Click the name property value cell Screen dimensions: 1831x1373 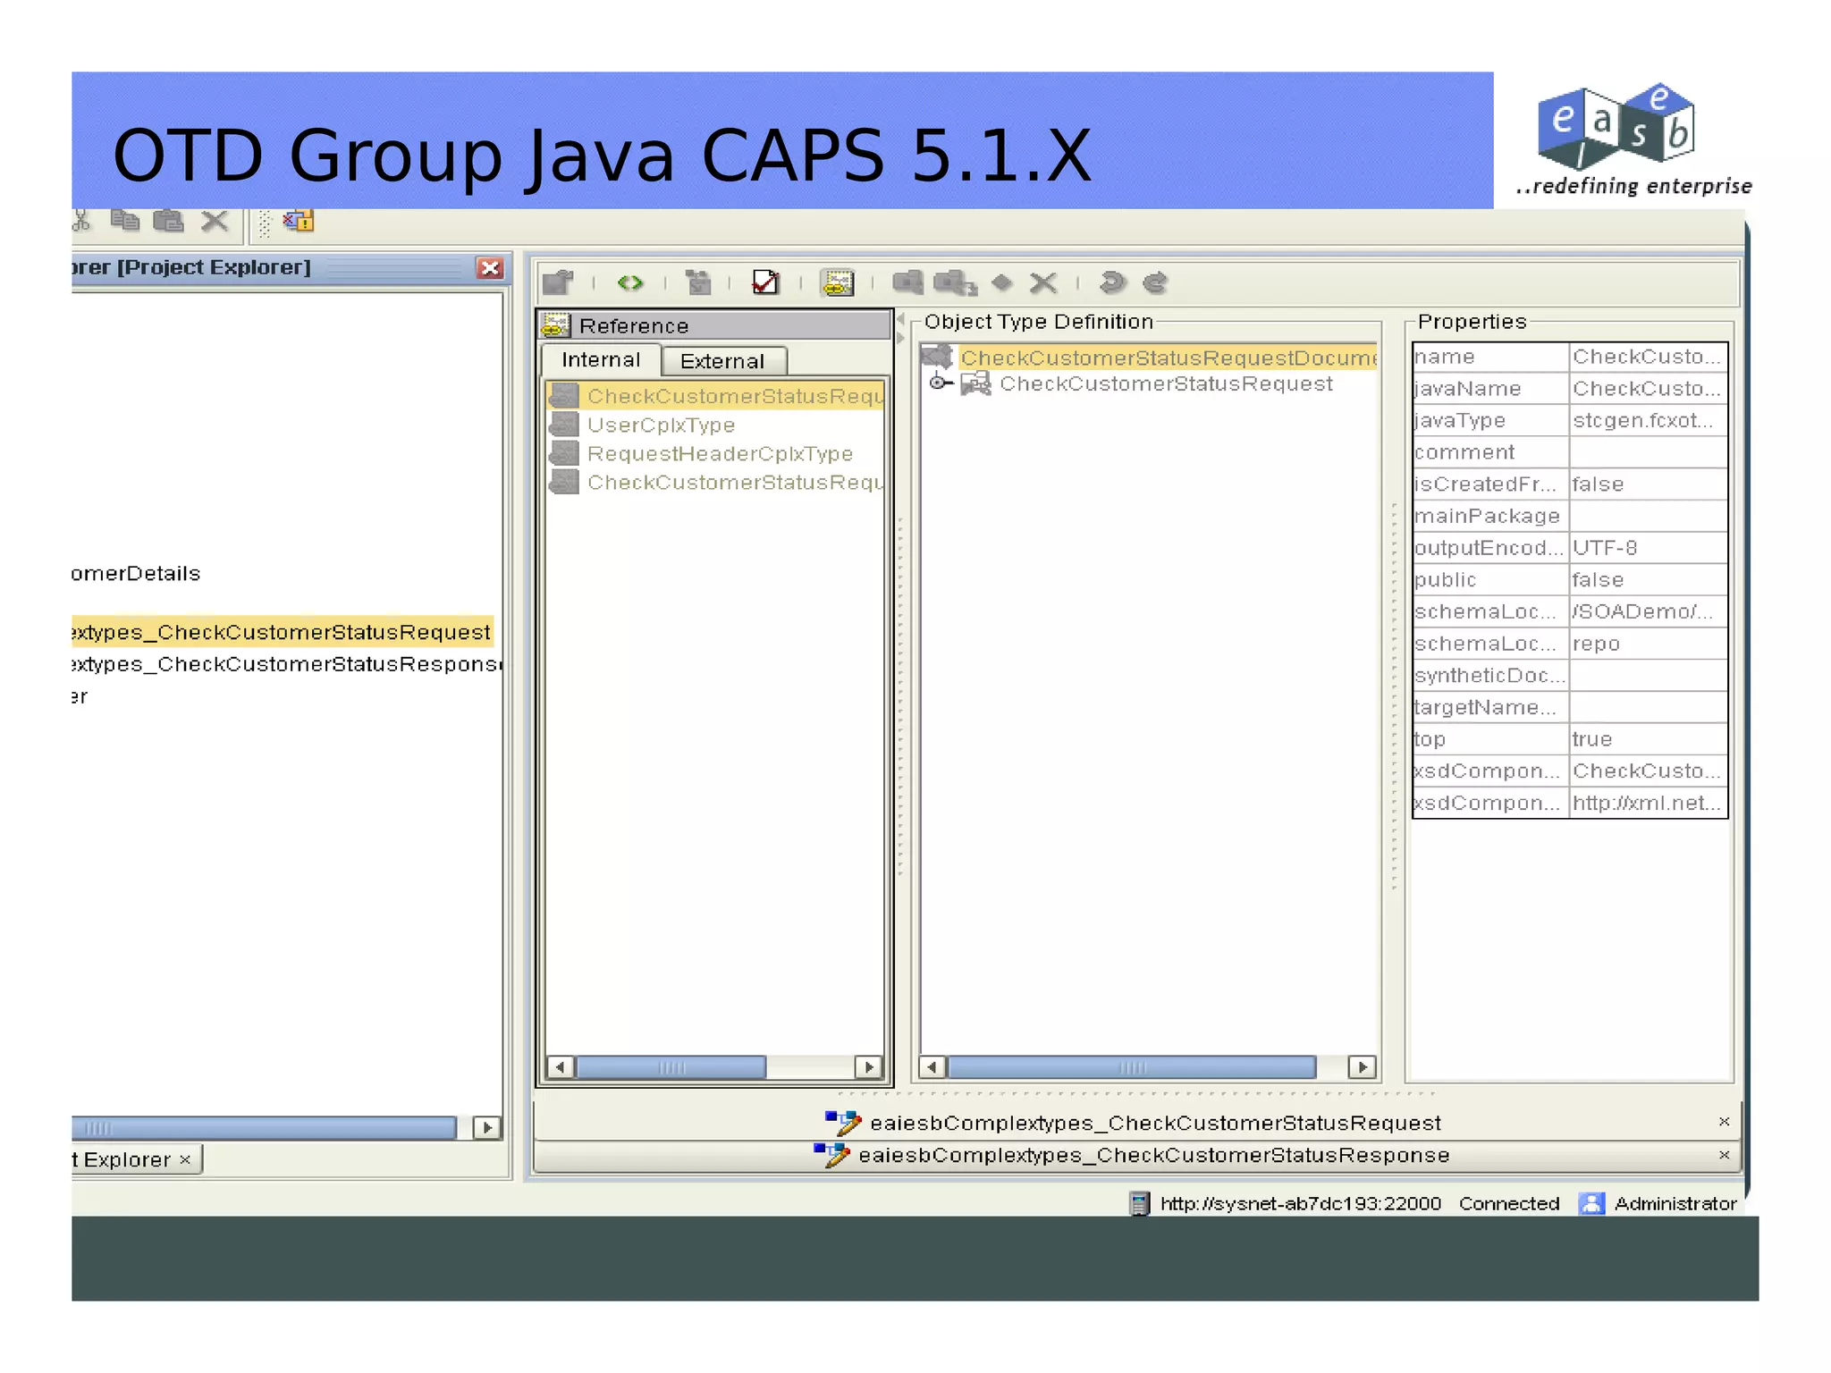tap(1648, 357)
